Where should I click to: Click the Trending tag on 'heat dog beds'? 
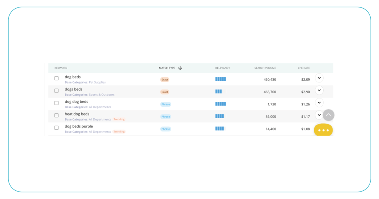119,119
